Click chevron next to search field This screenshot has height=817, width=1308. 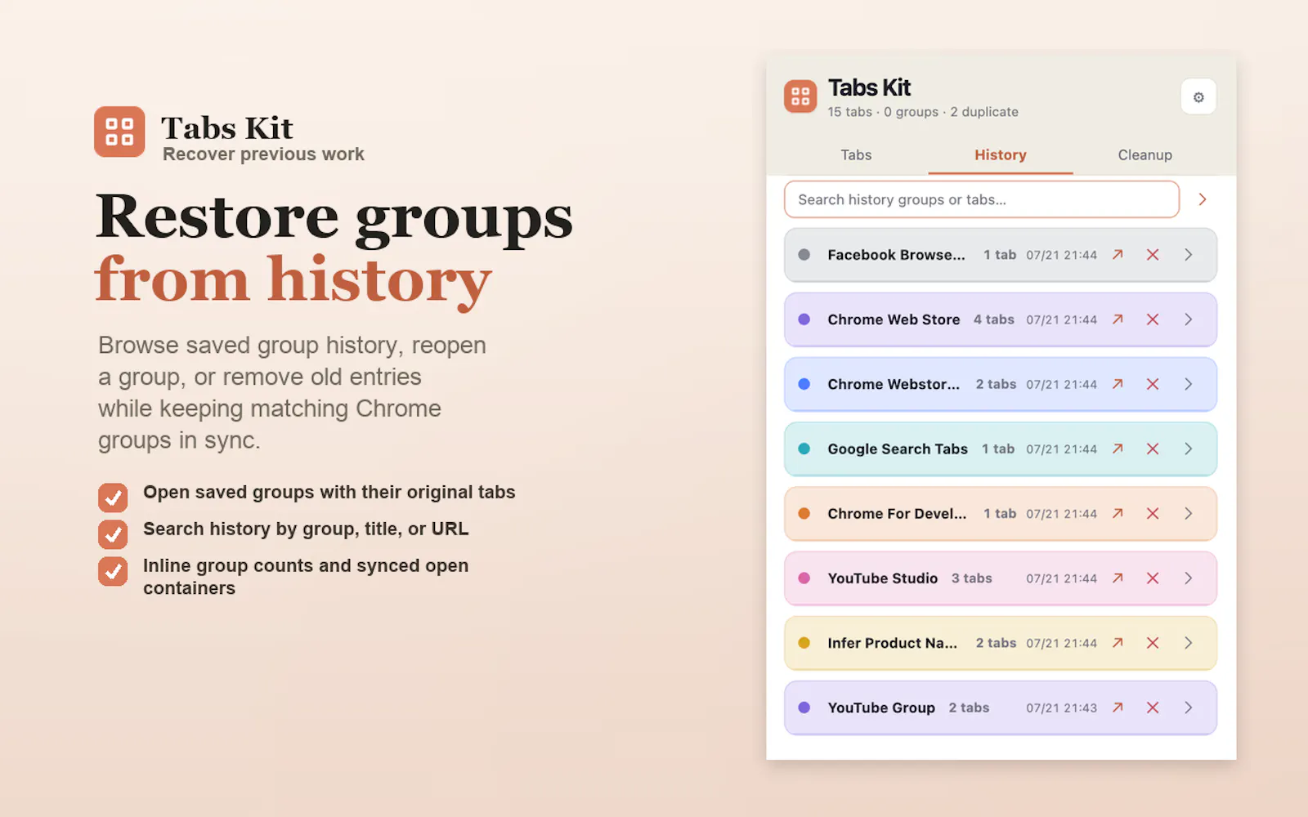click(1203, 199)
